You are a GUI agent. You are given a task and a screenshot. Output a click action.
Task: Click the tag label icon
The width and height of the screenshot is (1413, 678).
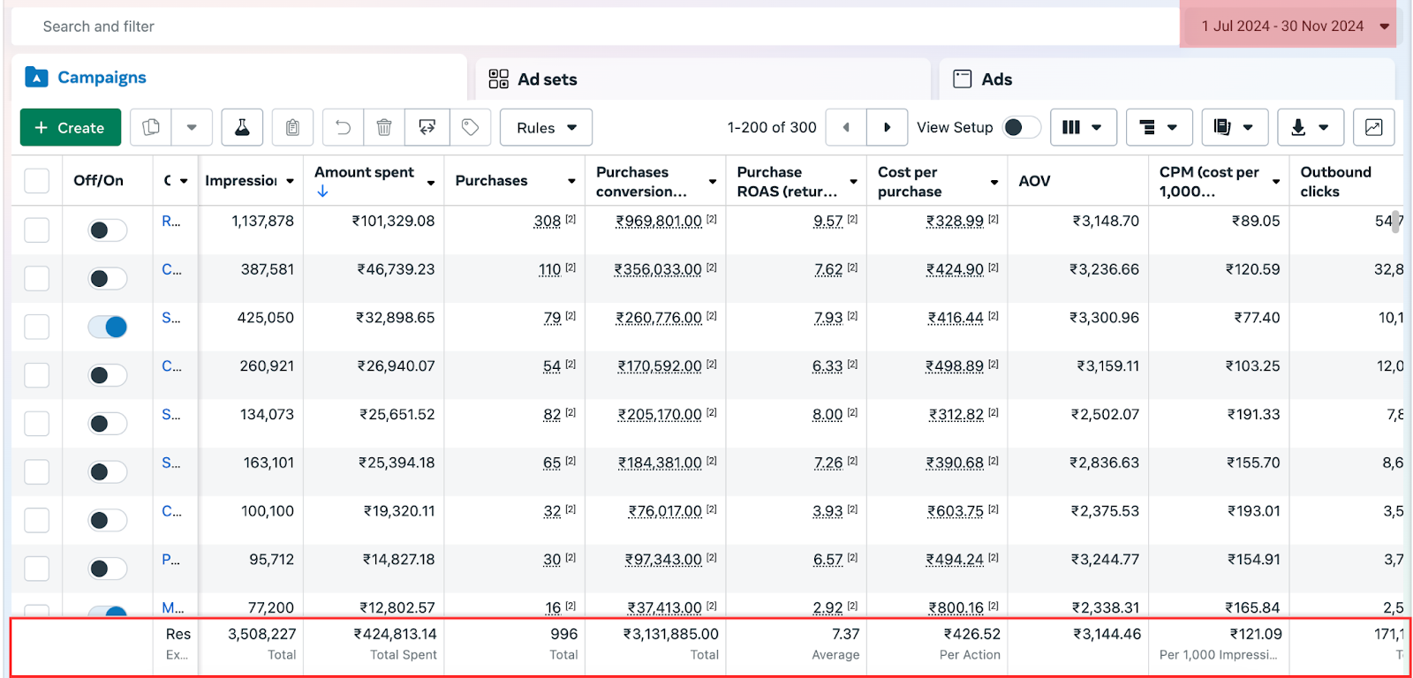(470, 128)
